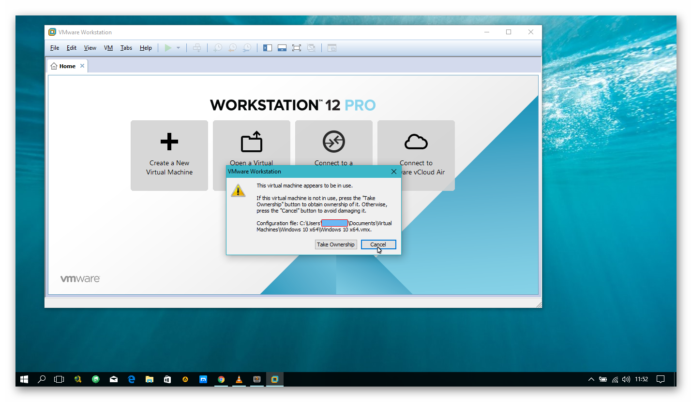Close the VMware Workstation warning dialog

[x=394, y=172]
